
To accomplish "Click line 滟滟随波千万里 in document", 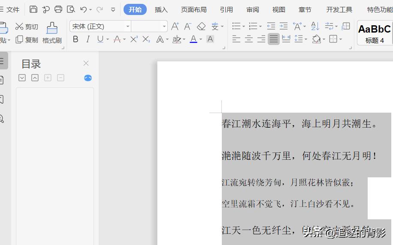I will pyautogui.click(x=257, y=156).
